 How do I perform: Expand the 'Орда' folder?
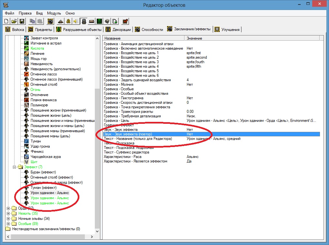coord(8,208)
